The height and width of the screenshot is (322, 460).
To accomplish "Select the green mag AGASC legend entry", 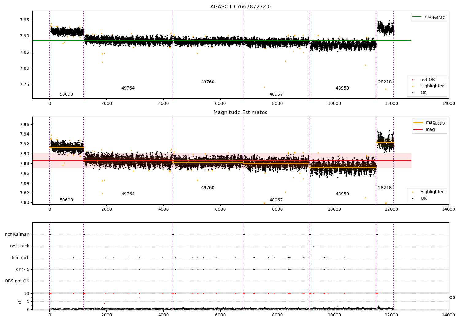I will pyautogui.click(x=429, y=17).
